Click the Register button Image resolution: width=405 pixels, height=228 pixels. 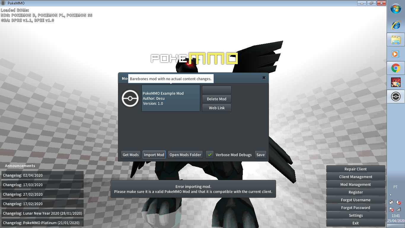point(356,192)
